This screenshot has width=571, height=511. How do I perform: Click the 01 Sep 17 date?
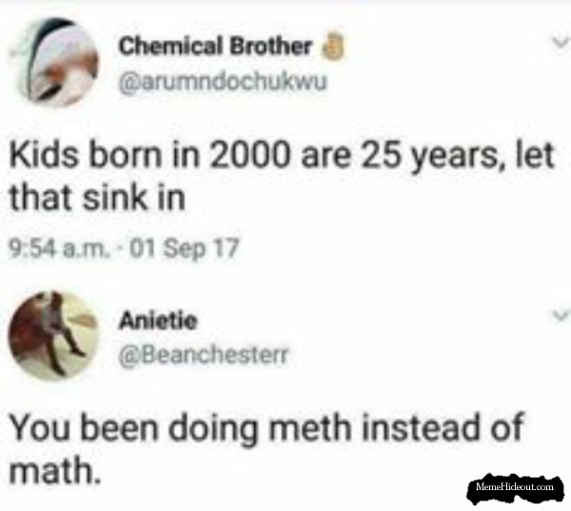184,248
